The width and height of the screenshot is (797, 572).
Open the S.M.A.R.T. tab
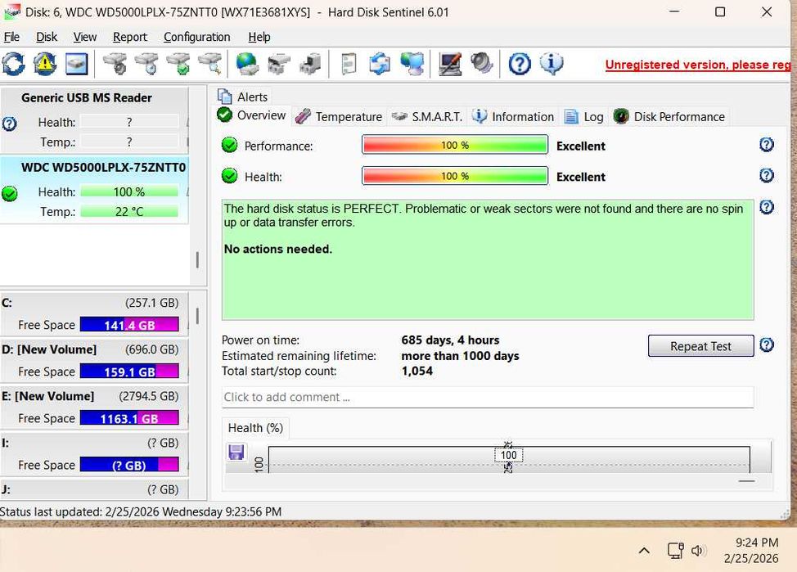coord(427,117)
